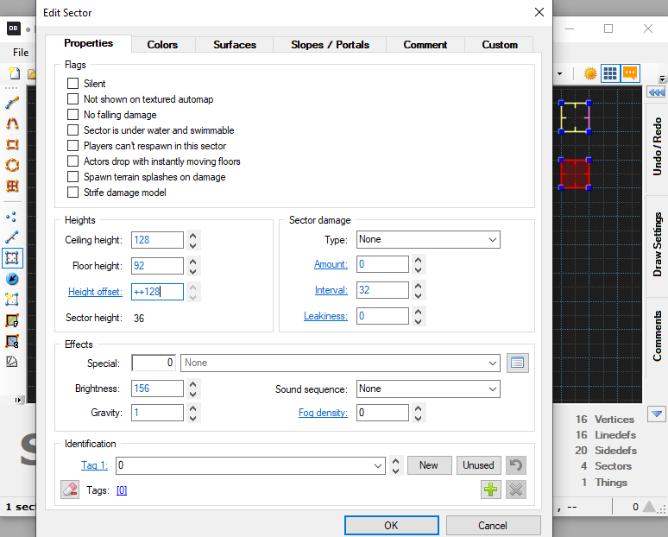Select floor textures browse icon

(x=12, y=320)
